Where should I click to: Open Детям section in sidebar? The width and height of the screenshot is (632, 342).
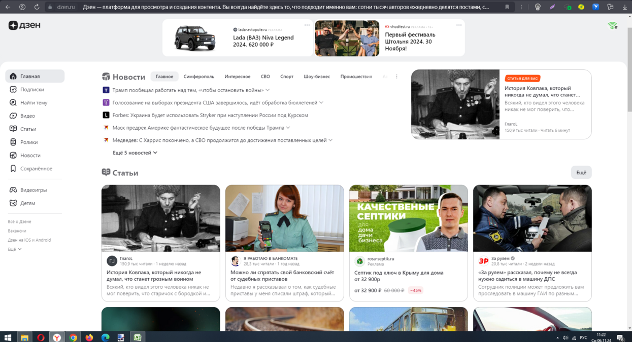click(x=27, y=203)
